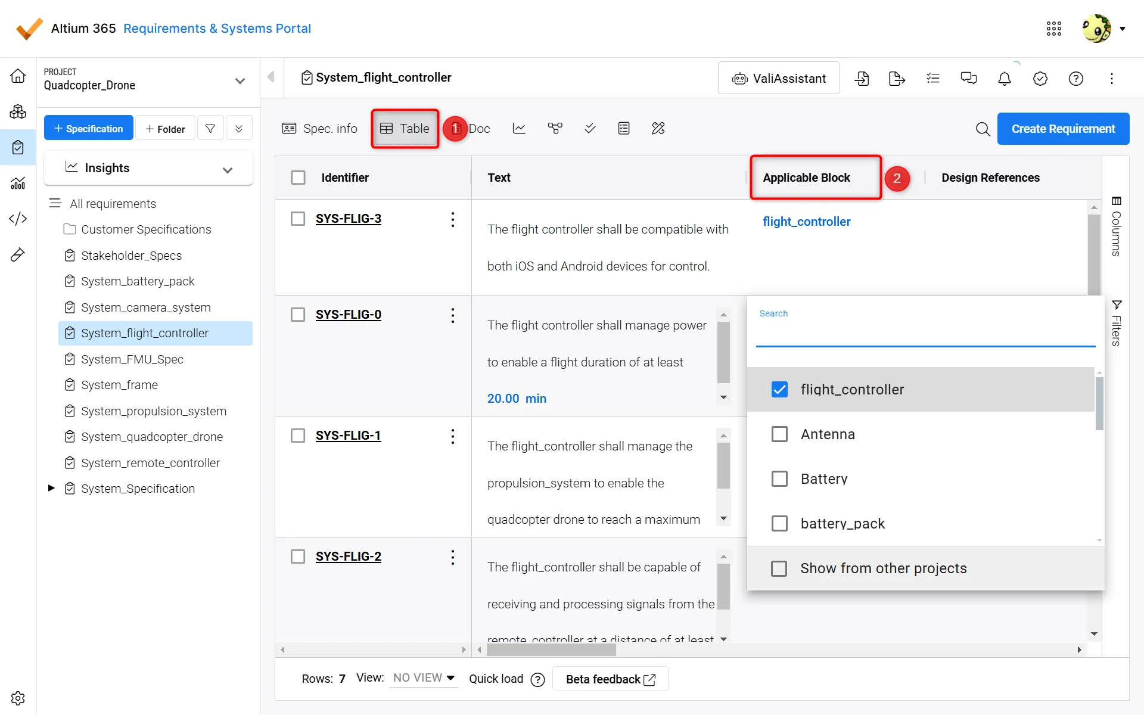Check the Antenna block checkbox
Image resolution: width=1144 pixels, height=715 pixels.
pos(779,434)
